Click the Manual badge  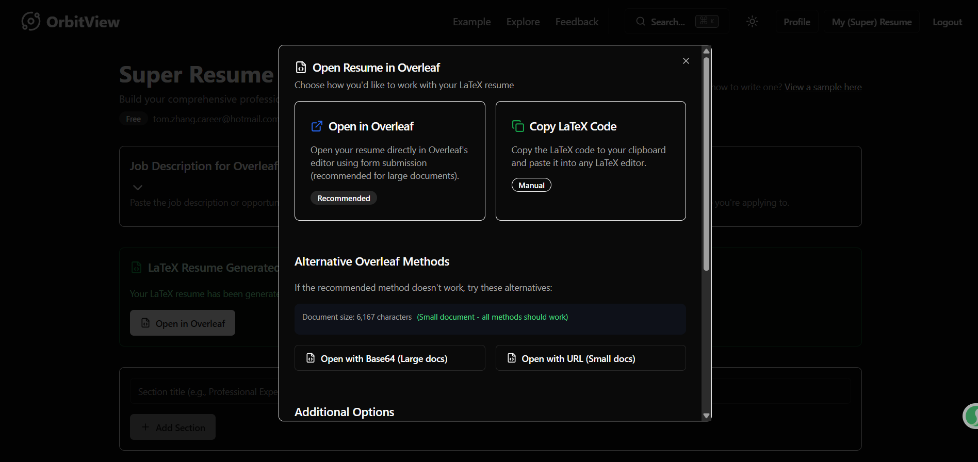[531, 185]
